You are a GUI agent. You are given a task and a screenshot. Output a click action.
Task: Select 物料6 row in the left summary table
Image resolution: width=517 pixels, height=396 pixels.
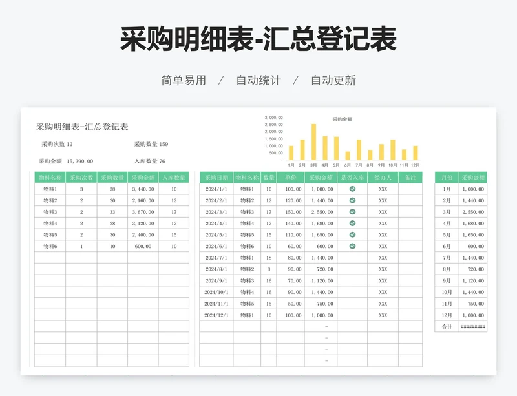coord(112,246)
